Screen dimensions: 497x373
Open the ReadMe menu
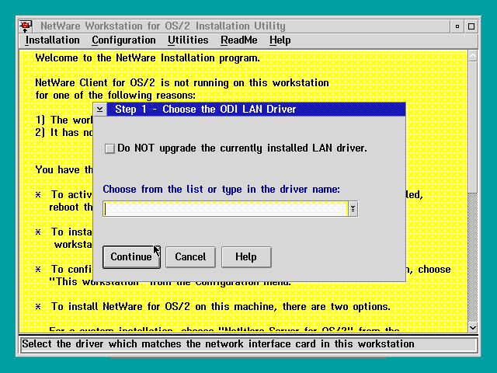pos(239,40)
